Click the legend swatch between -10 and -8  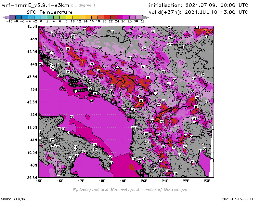tap(12, 17)
